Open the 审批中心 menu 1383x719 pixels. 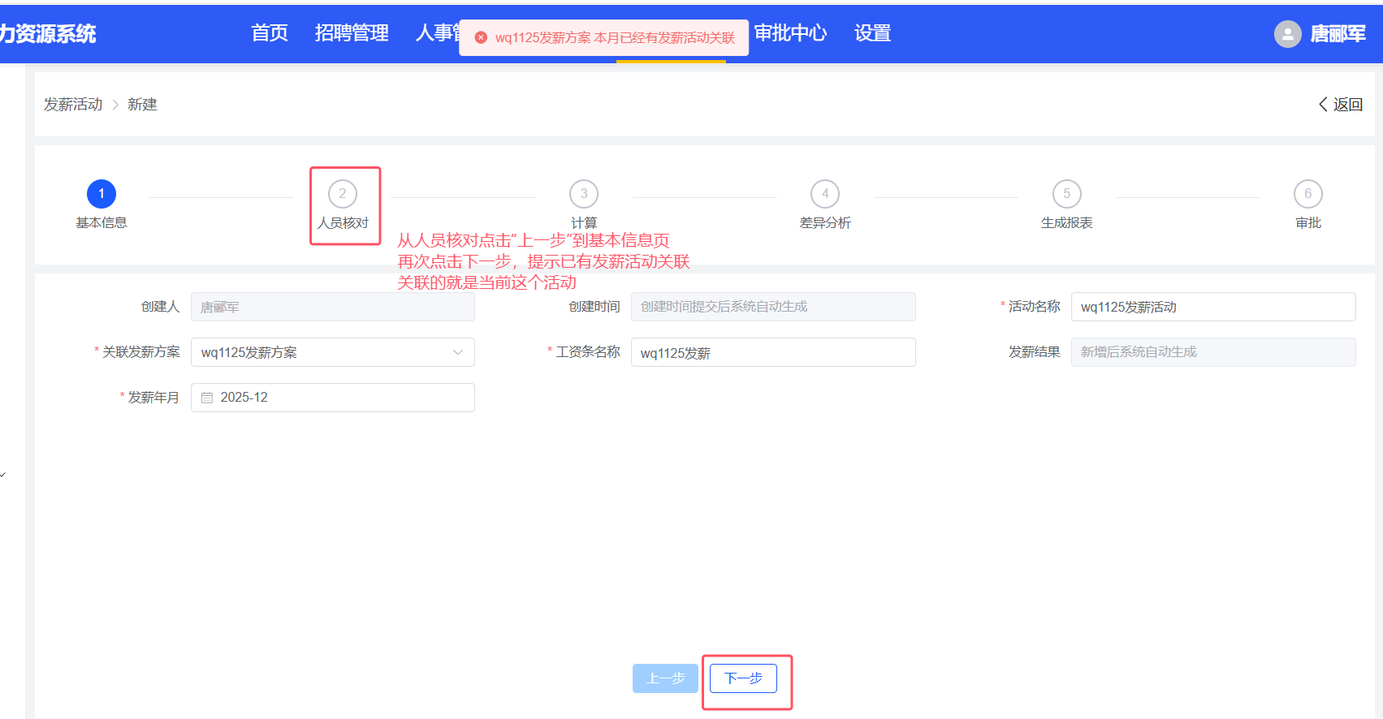[791, 33]
